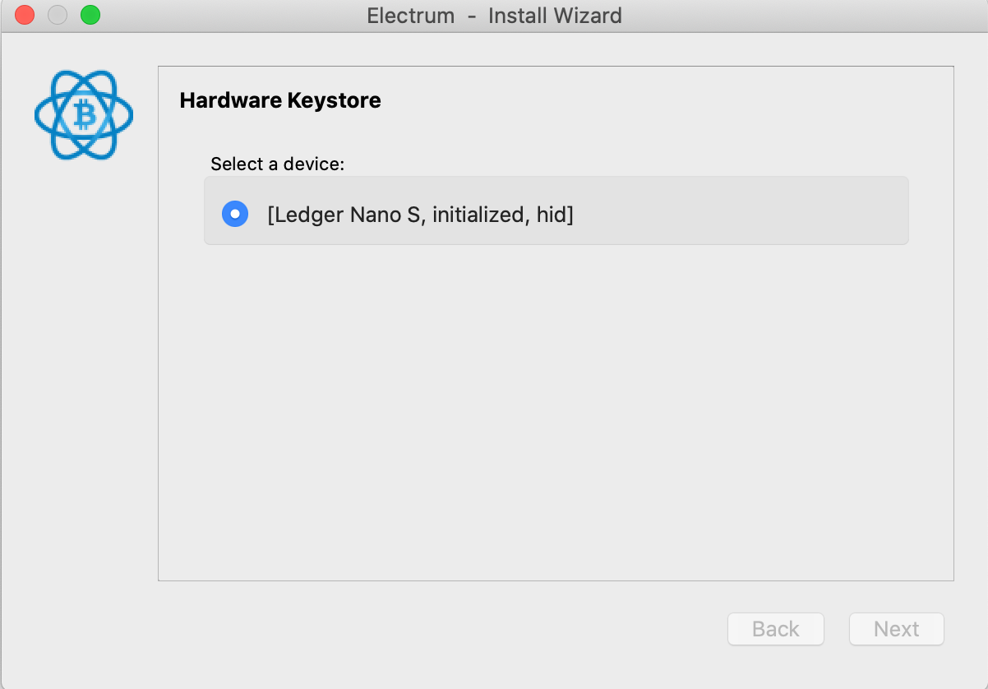Screen dimensions: 988x689
Task: Click the grey minimize window button
Action: [x=58, y=15]
